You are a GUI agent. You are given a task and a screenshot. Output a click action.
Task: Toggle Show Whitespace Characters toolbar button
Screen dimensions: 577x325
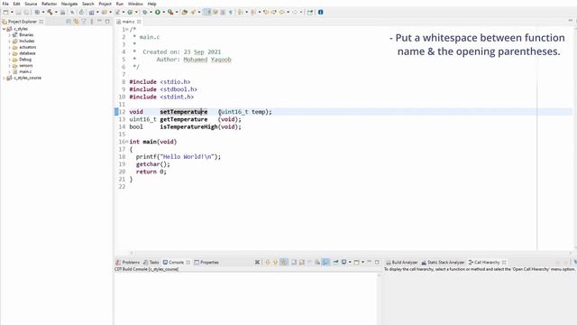point(231,12)
